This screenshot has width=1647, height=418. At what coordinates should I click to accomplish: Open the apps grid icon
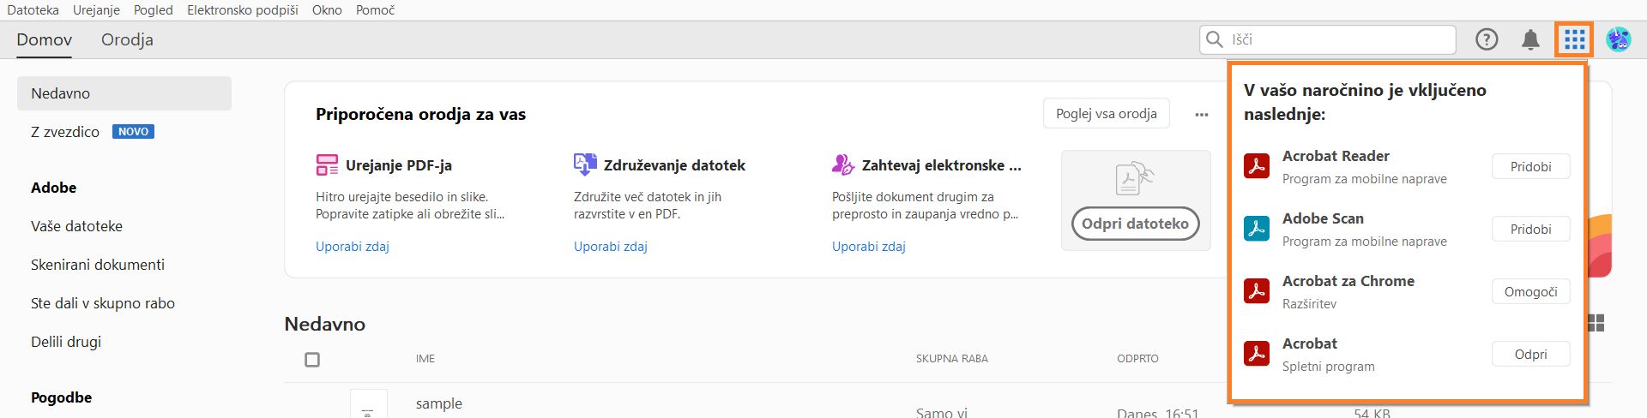[x=1574, y=39]
